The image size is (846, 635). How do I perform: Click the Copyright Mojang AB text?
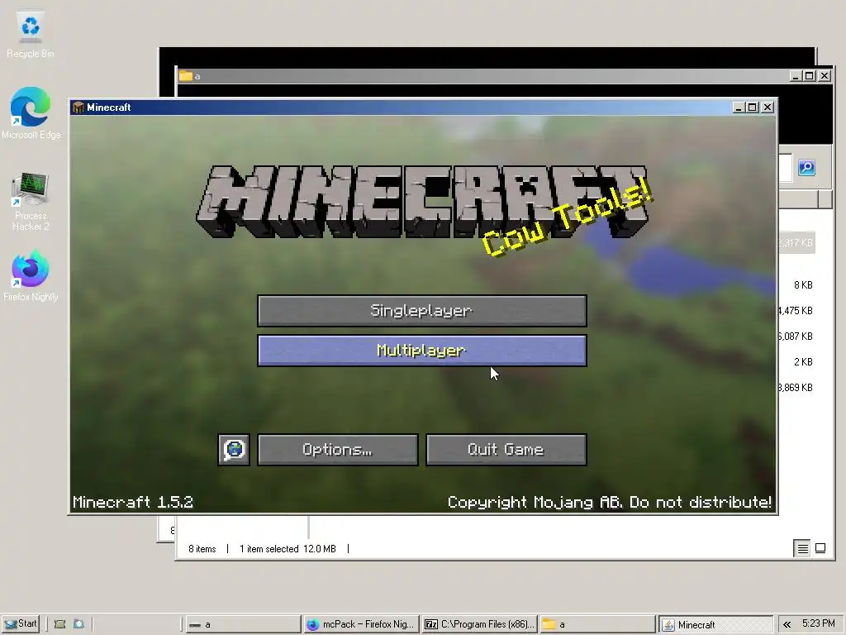[x=610, y=502]
